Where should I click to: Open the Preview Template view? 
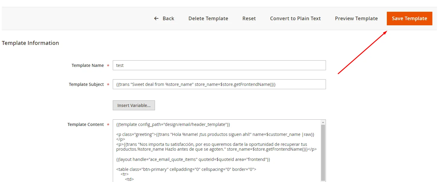click(x=356, y=18)
